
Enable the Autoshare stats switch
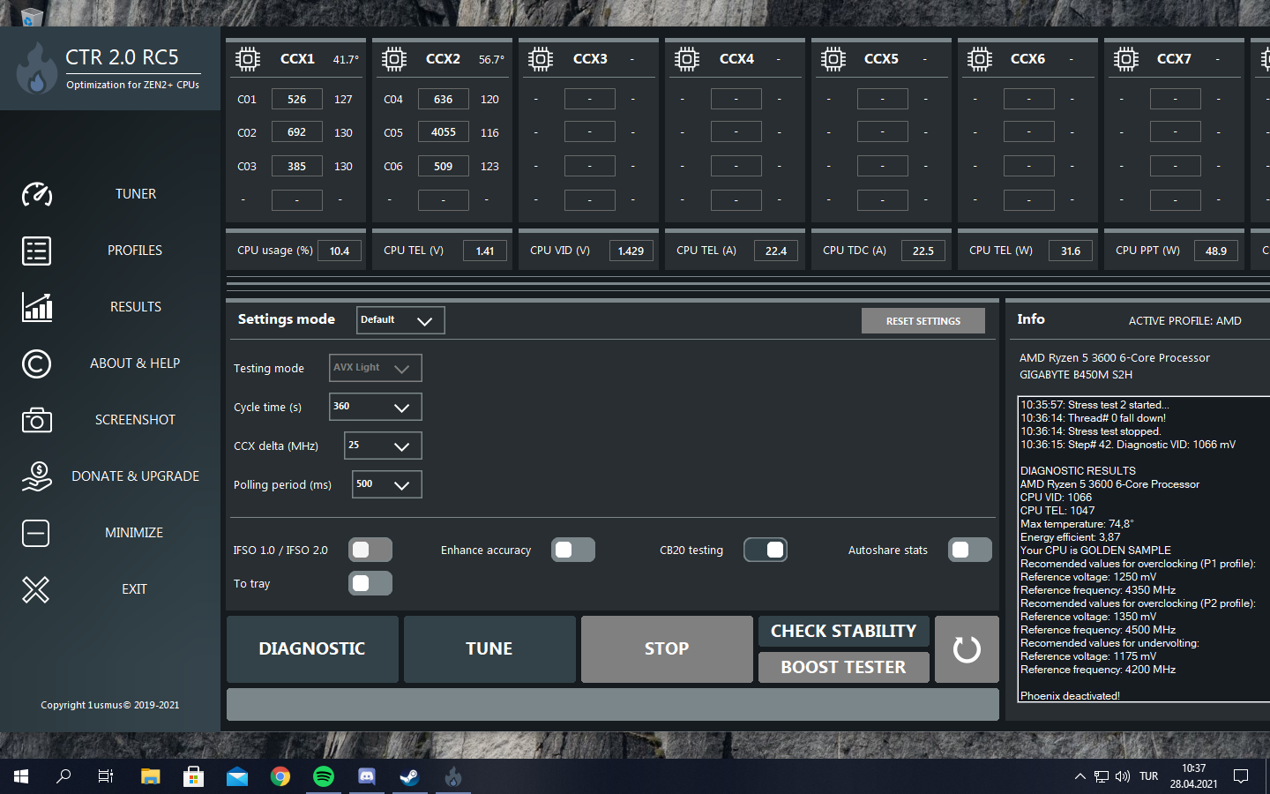click(x=970, y=550)
